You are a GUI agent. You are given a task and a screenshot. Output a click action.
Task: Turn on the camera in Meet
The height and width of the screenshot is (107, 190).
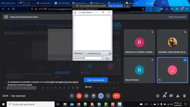79,96
